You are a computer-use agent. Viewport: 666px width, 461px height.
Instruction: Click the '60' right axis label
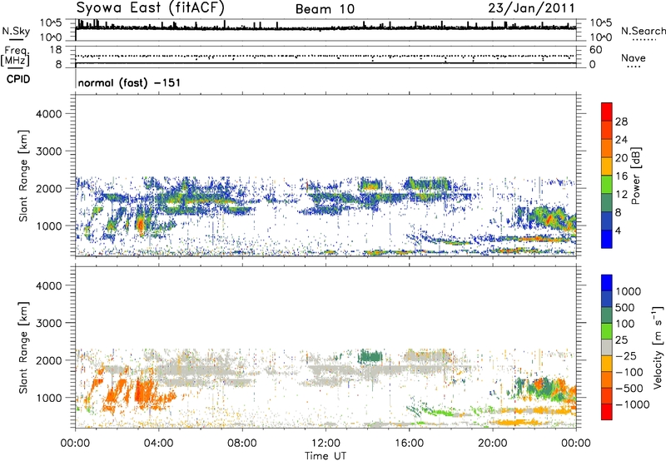[595, 50]
